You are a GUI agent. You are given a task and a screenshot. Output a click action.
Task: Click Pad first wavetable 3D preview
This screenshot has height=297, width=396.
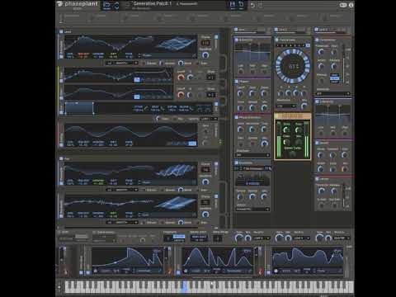pos(176,171)
